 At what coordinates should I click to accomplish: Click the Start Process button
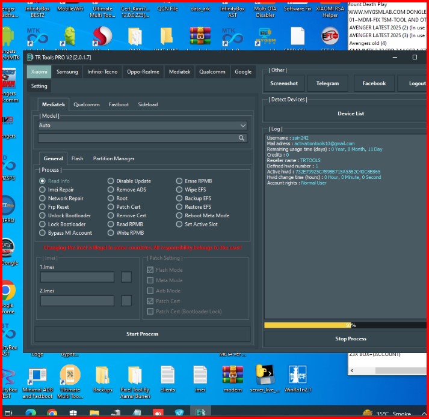pyautogui.click(x=142, y=334)
